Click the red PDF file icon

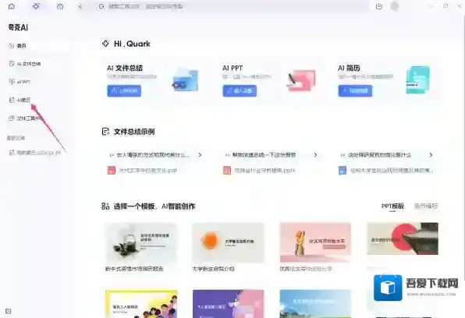[112, 171]
